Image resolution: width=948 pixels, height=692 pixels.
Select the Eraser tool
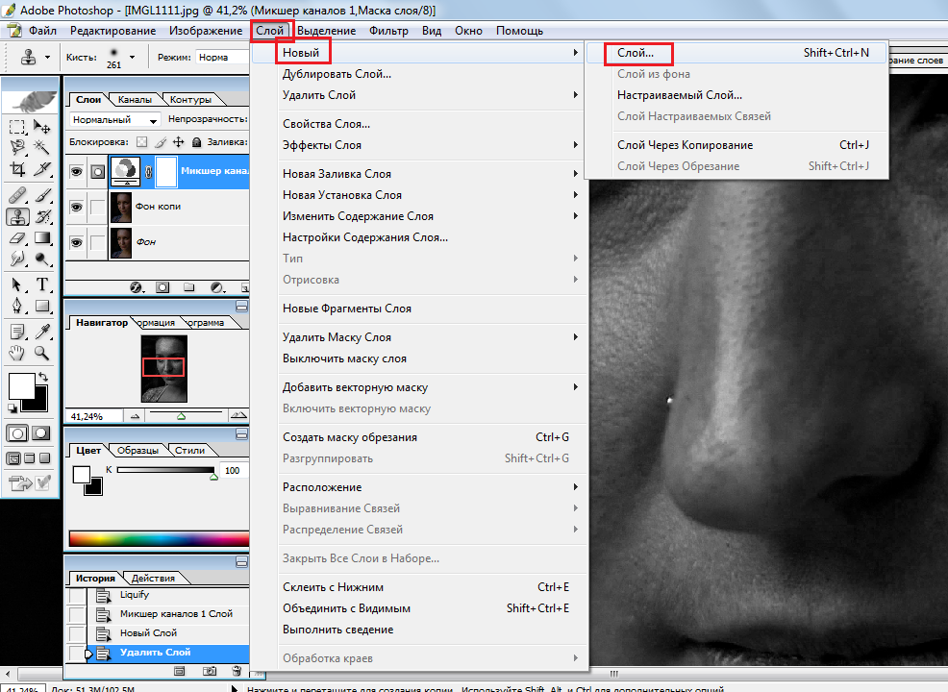[17, 238]
